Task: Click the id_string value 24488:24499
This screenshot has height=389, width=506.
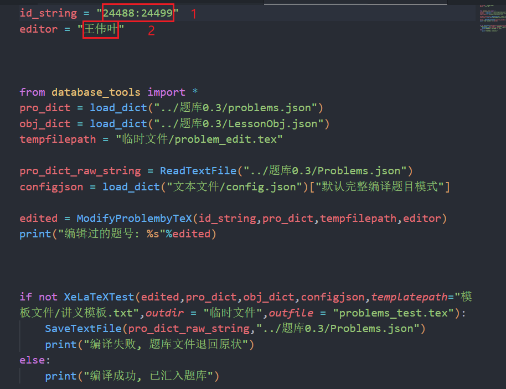Action: pos(137,13)
